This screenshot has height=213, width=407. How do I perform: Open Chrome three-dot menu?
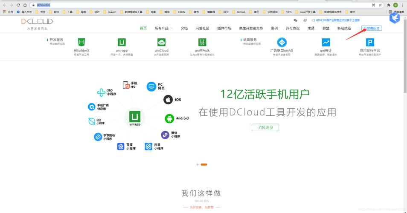pos(402,5)
